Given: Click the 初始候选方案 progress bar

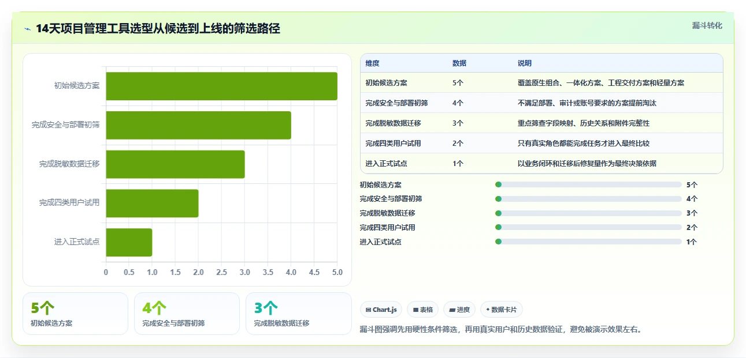Looking at the screenshot, I should point(588,184).
